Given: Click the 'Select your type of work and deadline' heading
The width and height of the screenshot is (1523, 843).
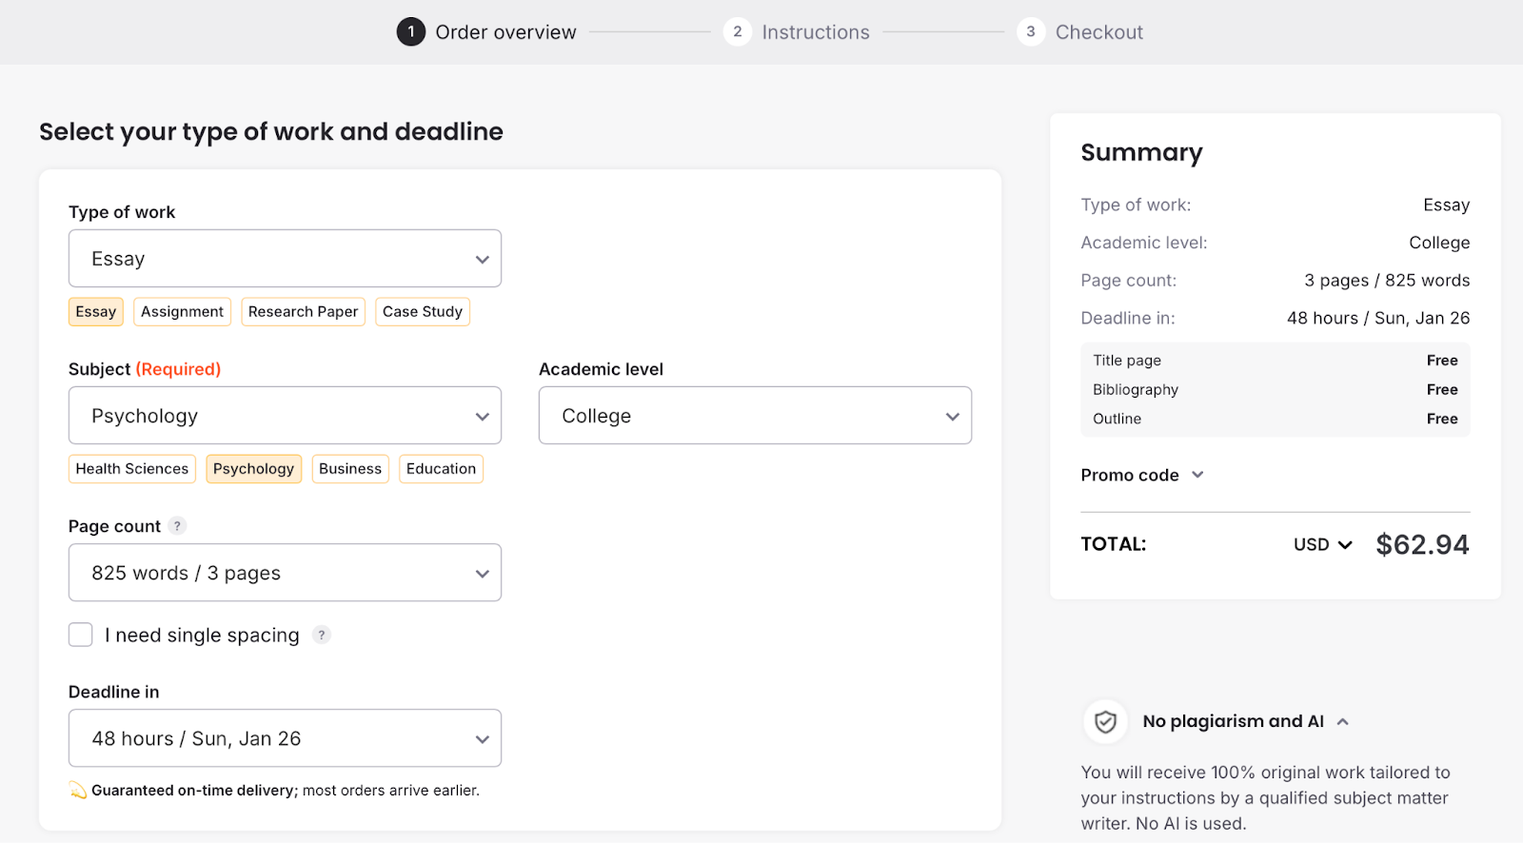Looking at the screenshot, I should (271, 131).
